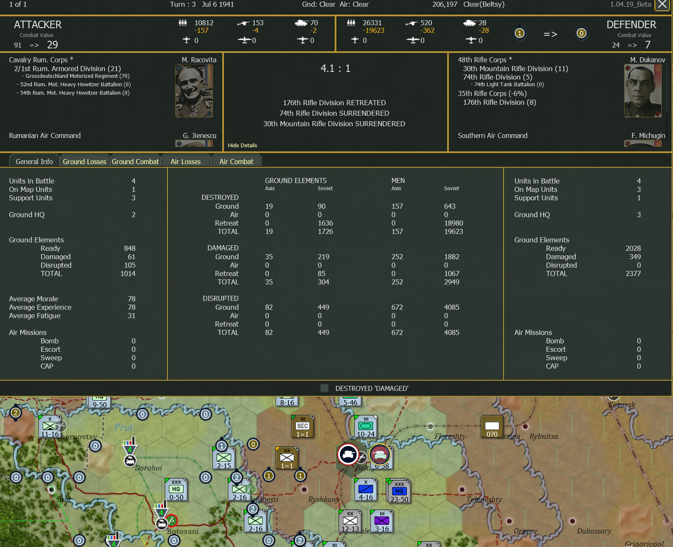The width and height of the screenshot is (673, 547).
Task: Click 176th Rifle Division (8) entry
Action: pyautogui.click(x=499, y=102)
